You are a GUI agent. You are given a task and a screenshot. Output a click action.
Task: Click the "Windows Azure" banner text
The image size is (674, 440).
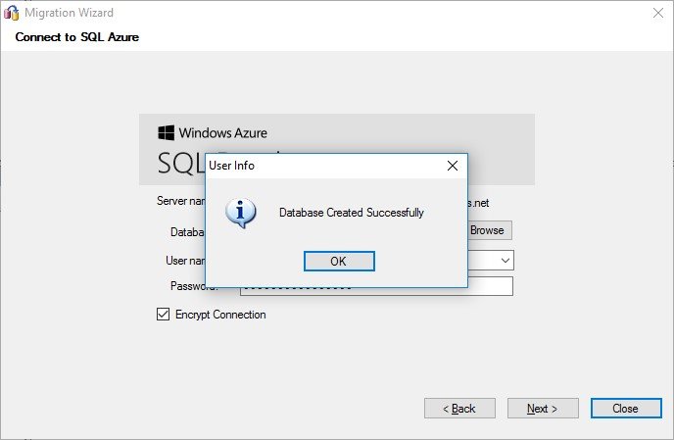223,133
